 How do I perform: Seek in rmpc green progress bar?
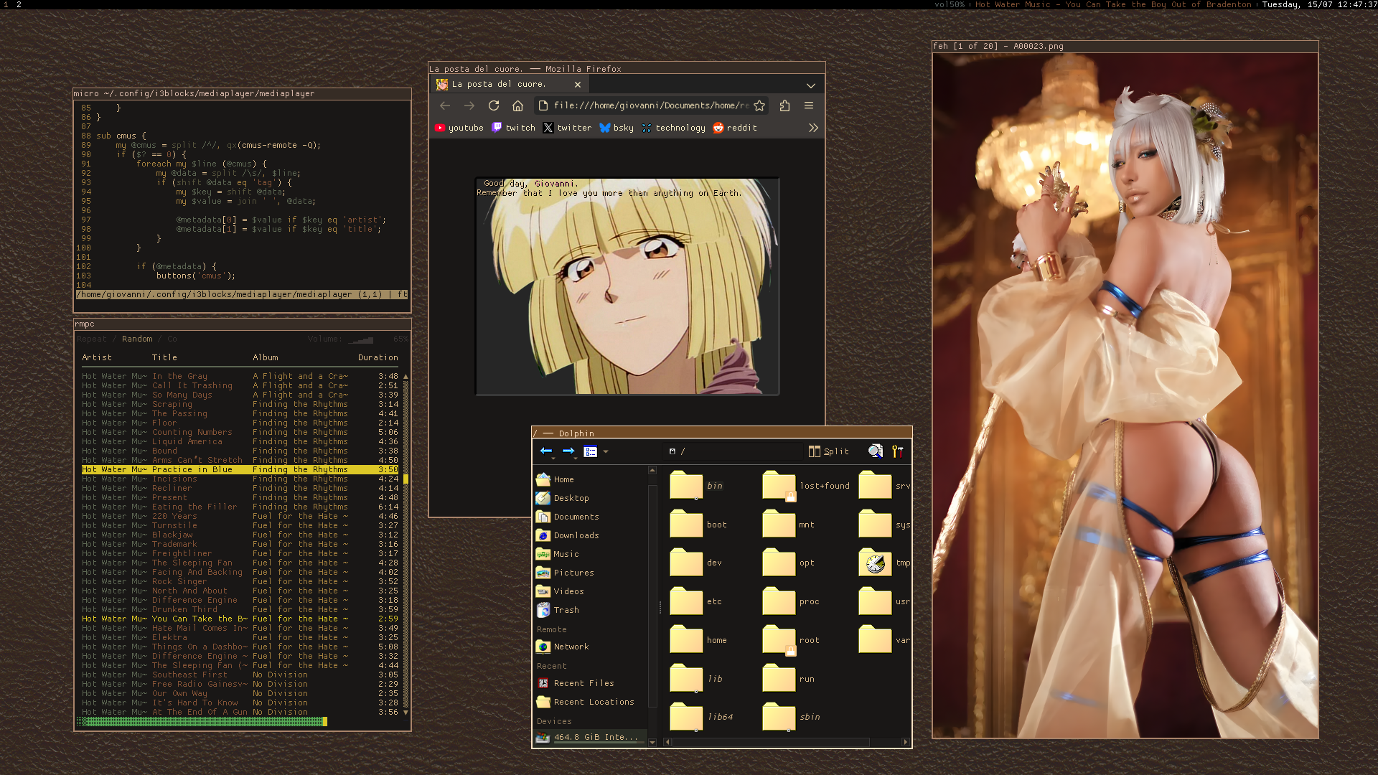click(x=202, y=721)
